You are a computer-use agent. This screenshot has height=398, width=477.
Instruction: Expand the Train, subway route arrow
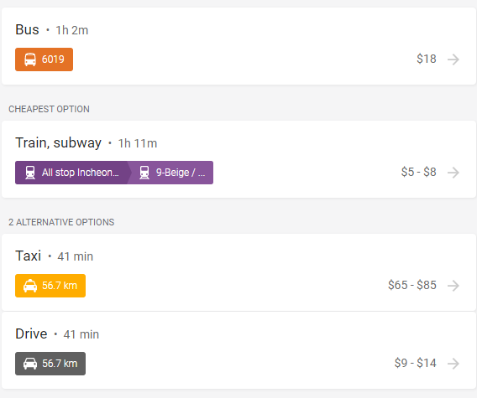(x=453, y=173)
